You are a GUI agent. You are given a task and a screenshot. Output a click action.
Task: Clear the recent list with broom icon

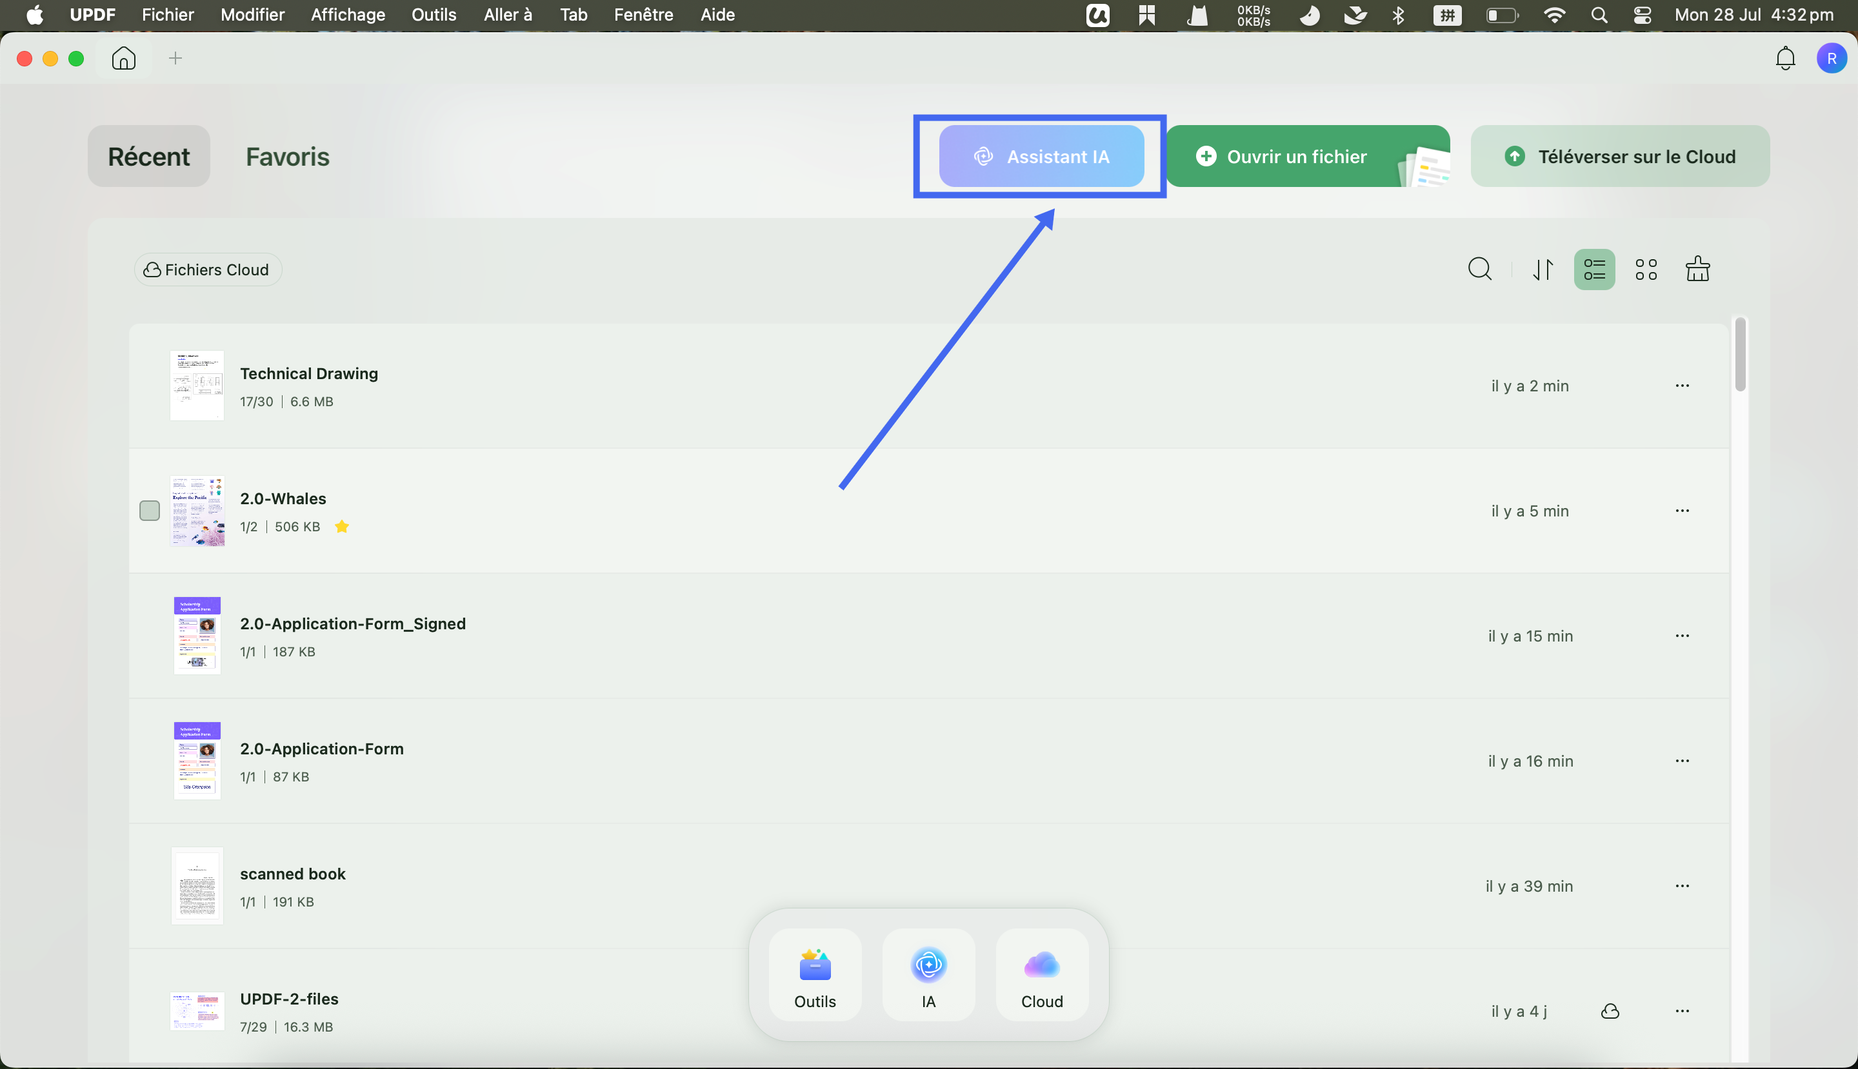[x=1697, y=270]
